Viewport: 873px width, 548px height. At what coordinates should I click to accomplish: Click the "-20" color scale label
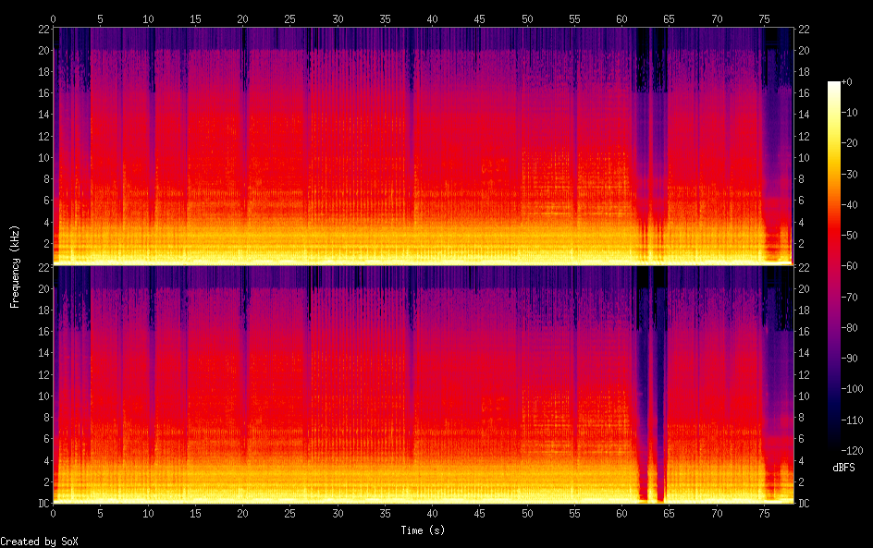point(850,143)
